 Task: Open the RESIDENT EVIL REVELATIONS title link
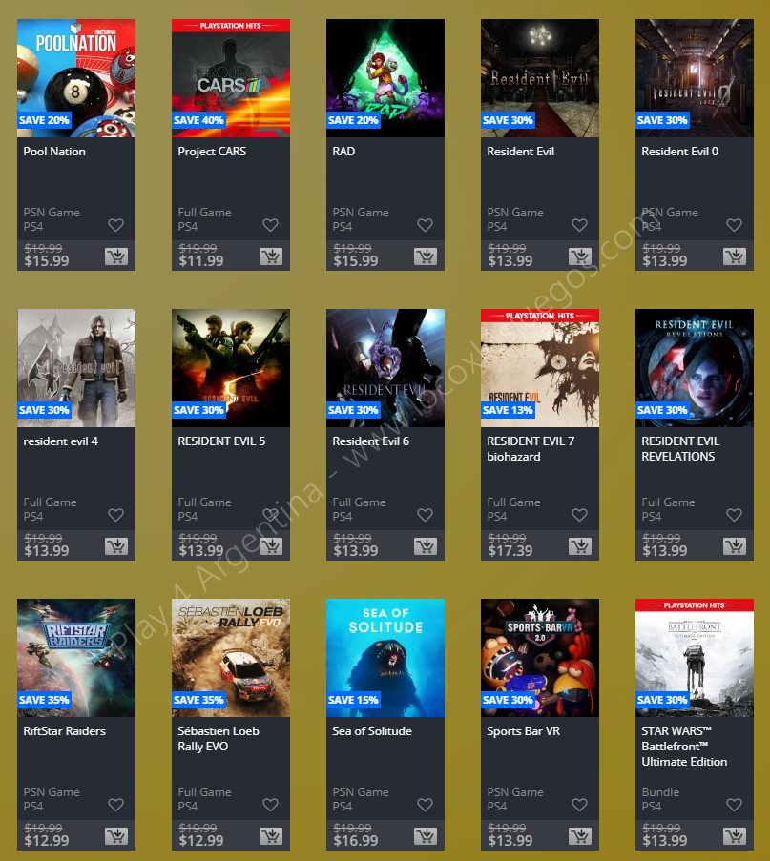tap(680, 449)
